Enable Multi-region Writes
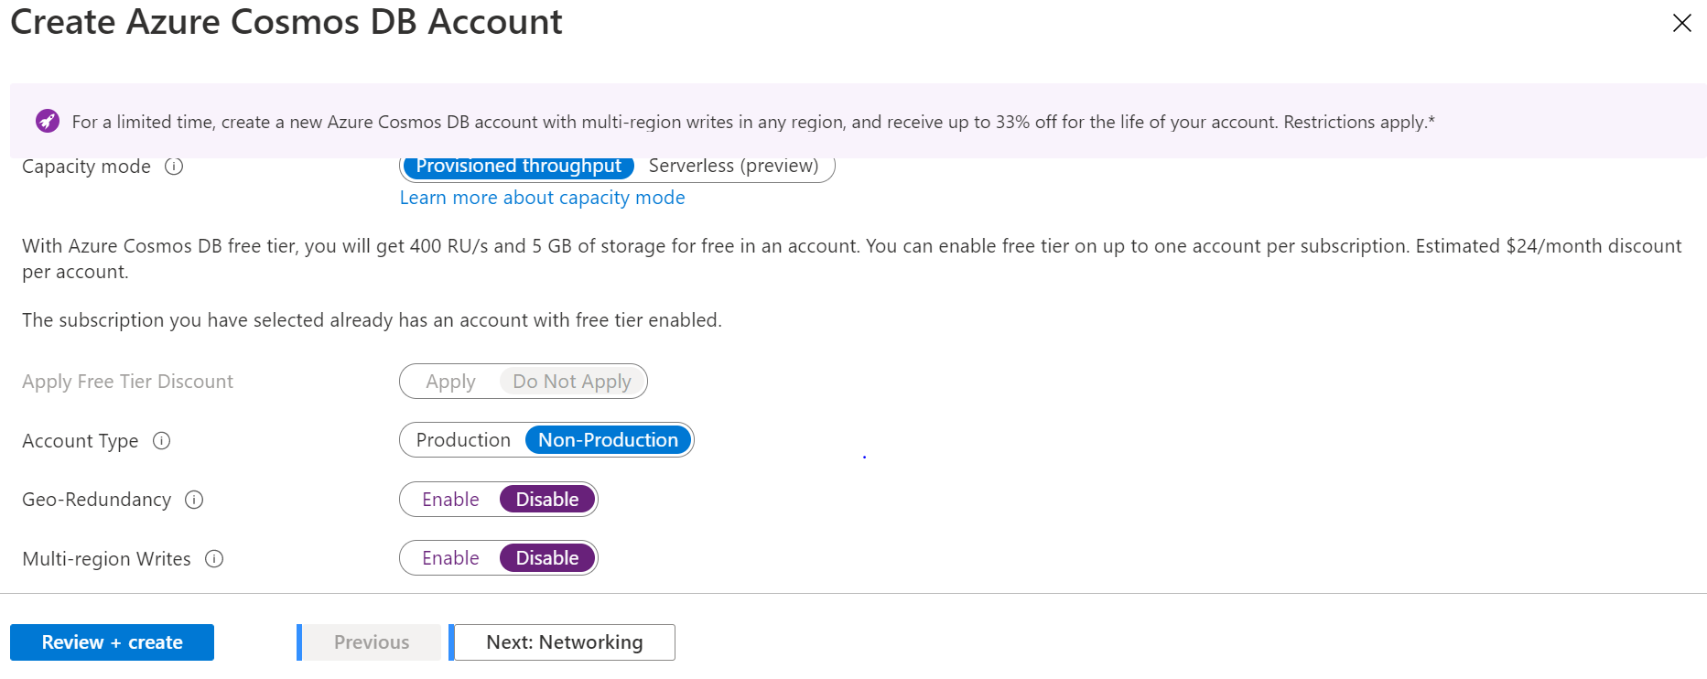The width and height of the screenshot is (1707, 679). coord(450,558)
